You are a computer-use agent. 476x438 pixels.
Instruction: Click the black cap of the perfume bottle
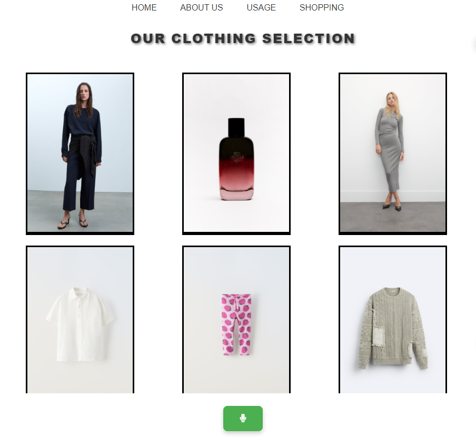point(236,127)
